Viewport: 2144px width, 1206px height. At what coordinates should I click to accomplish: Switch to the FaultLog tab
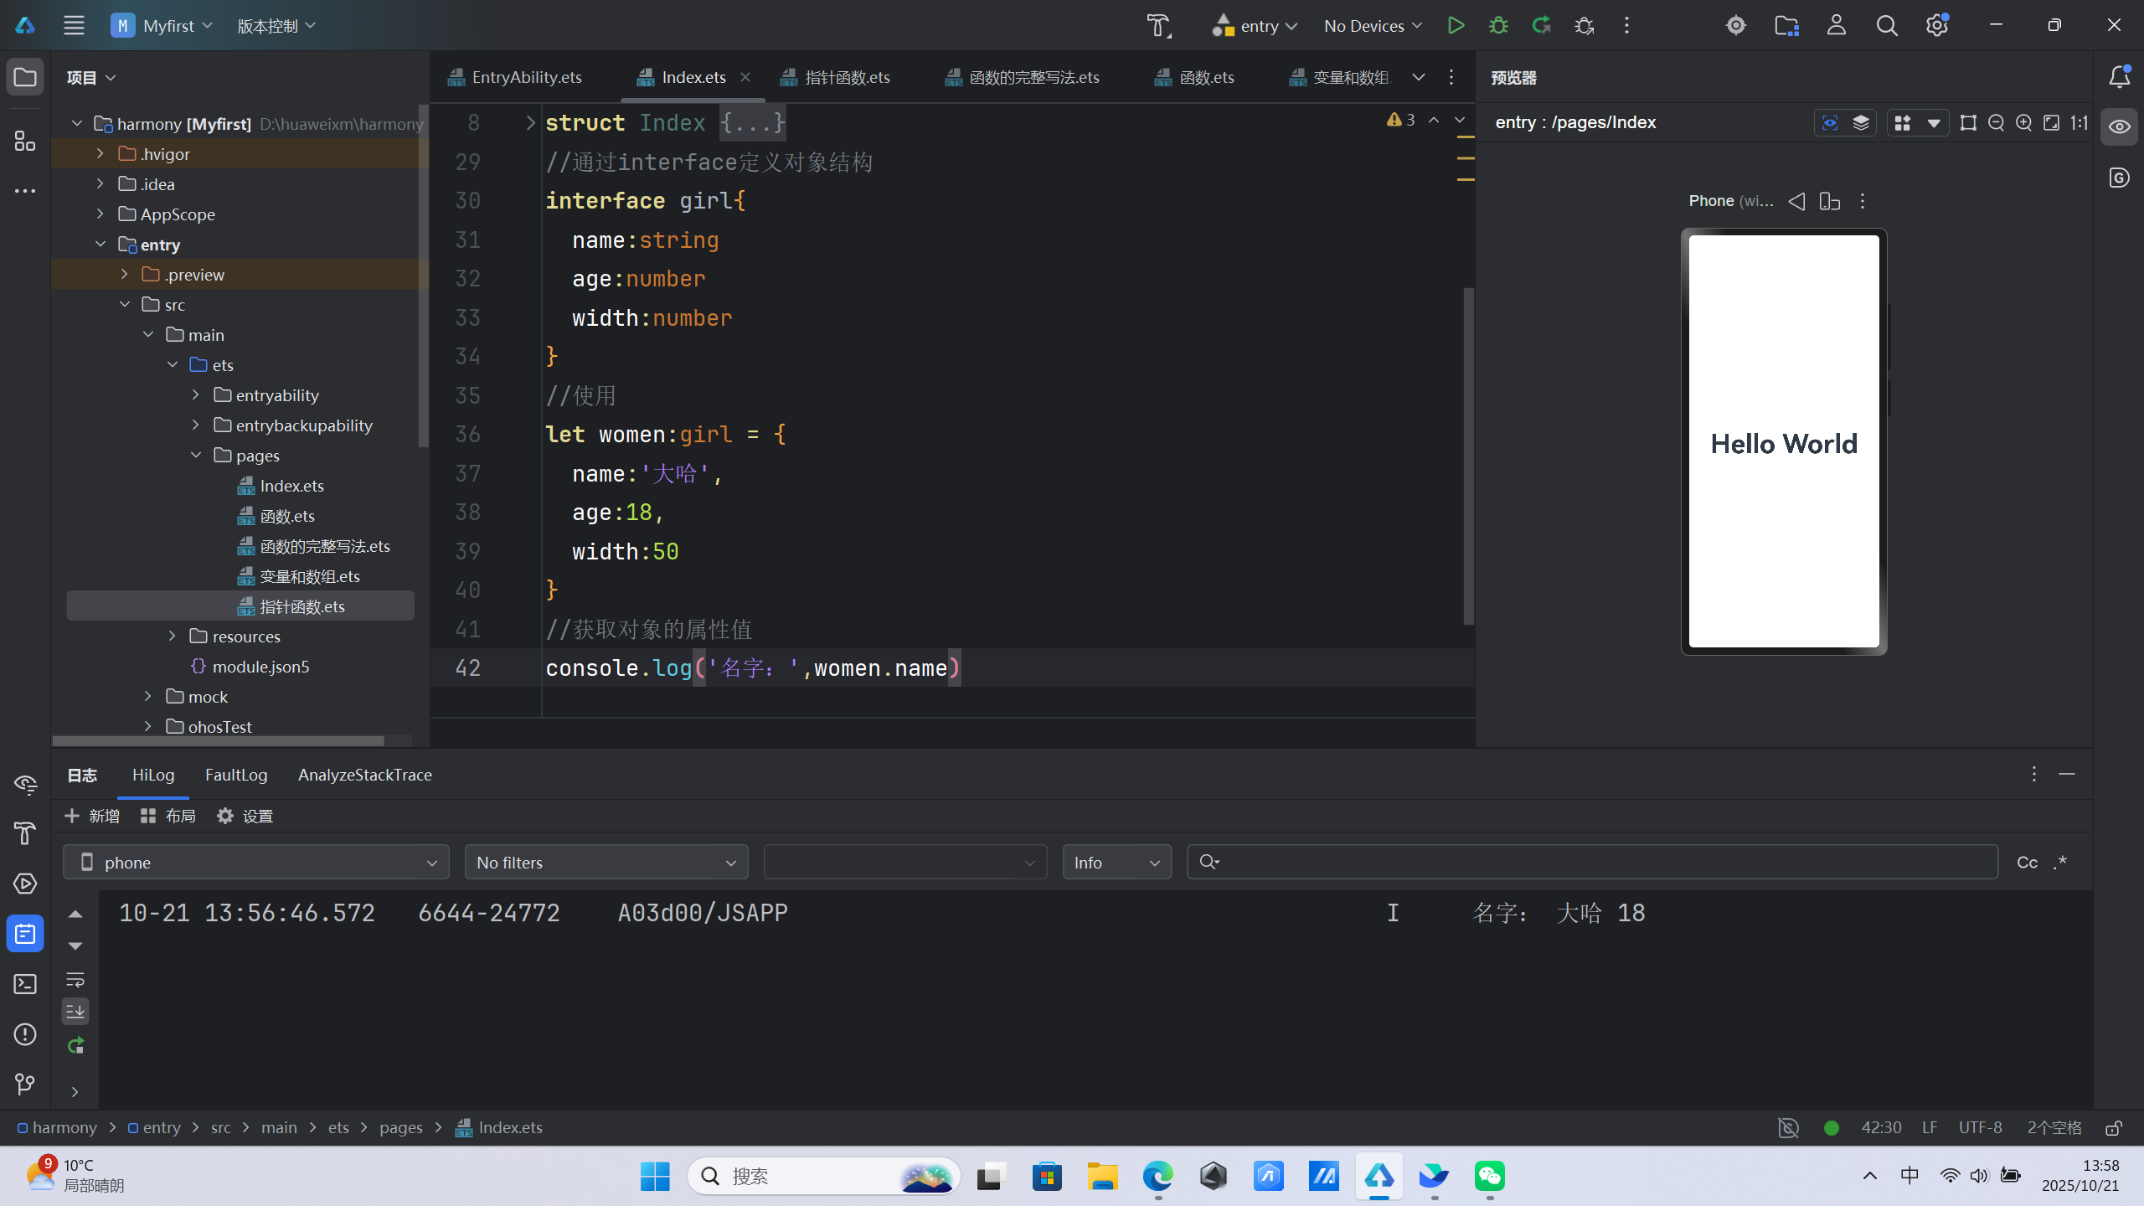[x=236, y=775]
